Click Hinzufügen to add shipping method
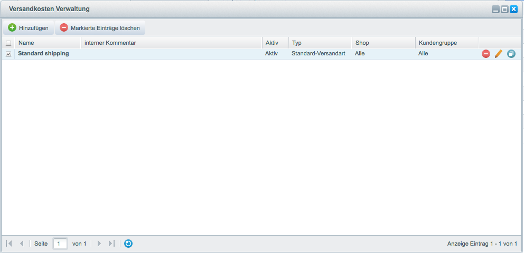This screenshot has height=253, width=524. (x=29, y=28)
